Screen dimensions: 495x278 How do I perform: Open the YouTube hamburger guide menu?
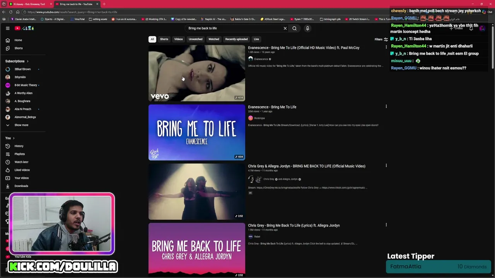(7, 28)
